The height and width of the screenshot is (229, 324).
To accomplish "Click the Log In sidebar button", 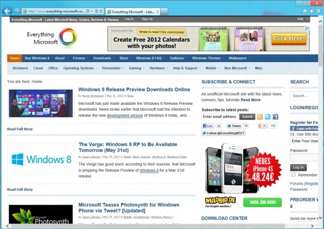I will (x=298, y=167).
